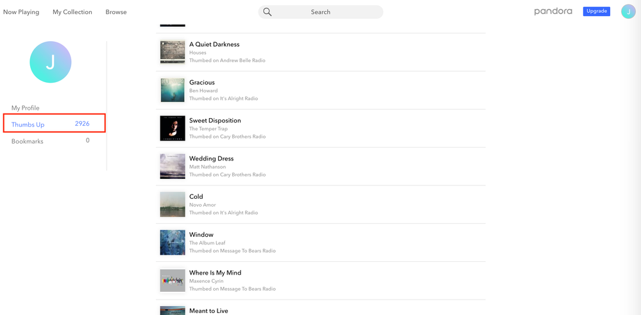641x315 pixels.
Task: Open the Bookmarks sidebar section
Action: (28, 141)
